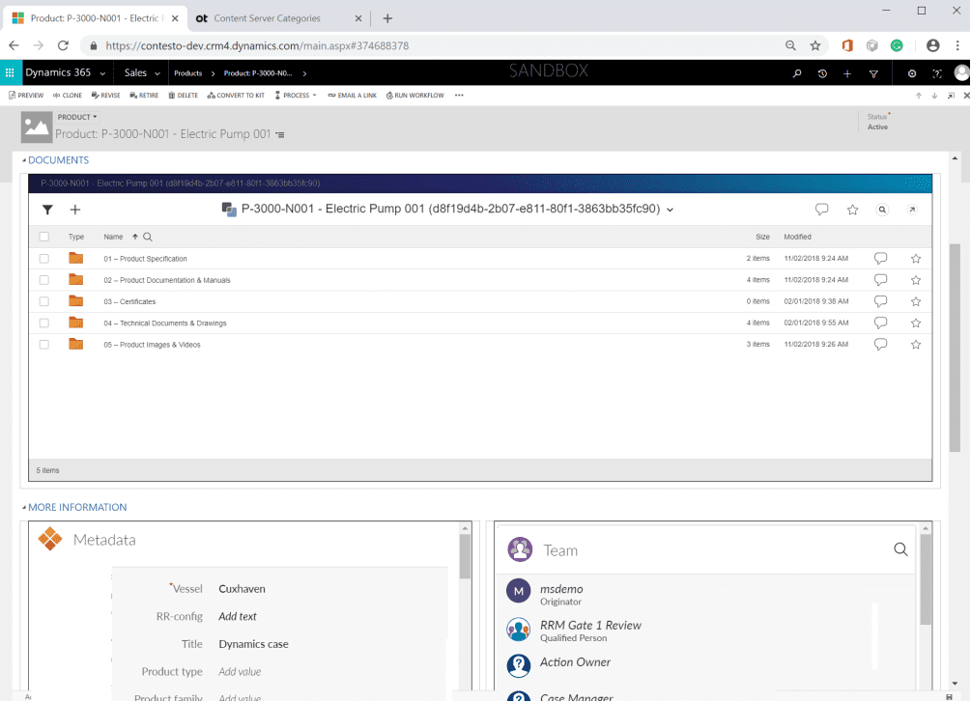Add a new document with the plus icon
Image resolution: width=971 pixels, height=702 pixels.
tap(74, 210)
